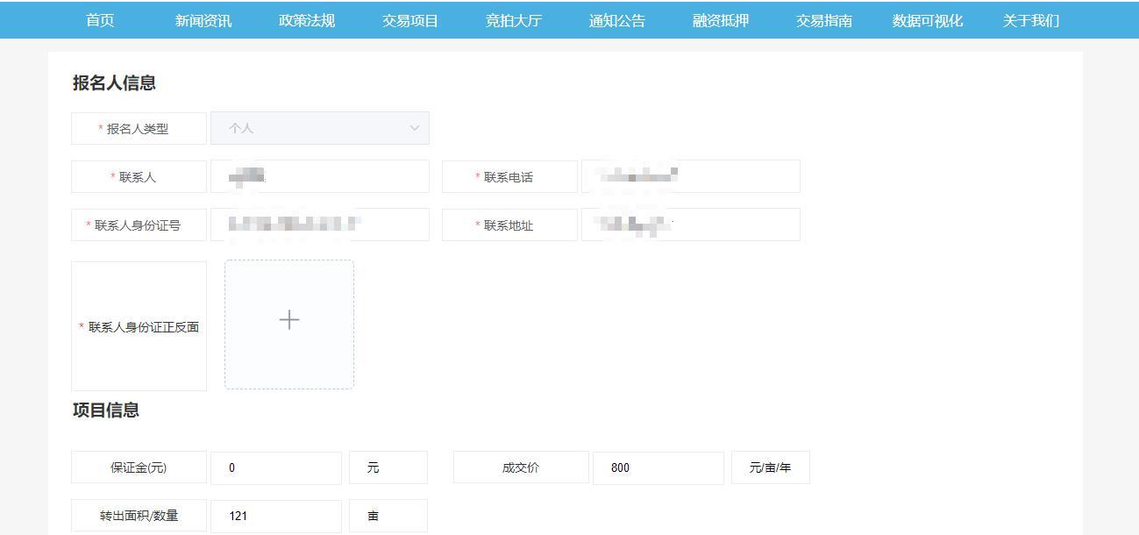Select 交易项目 in the top menu

[410, 21]
